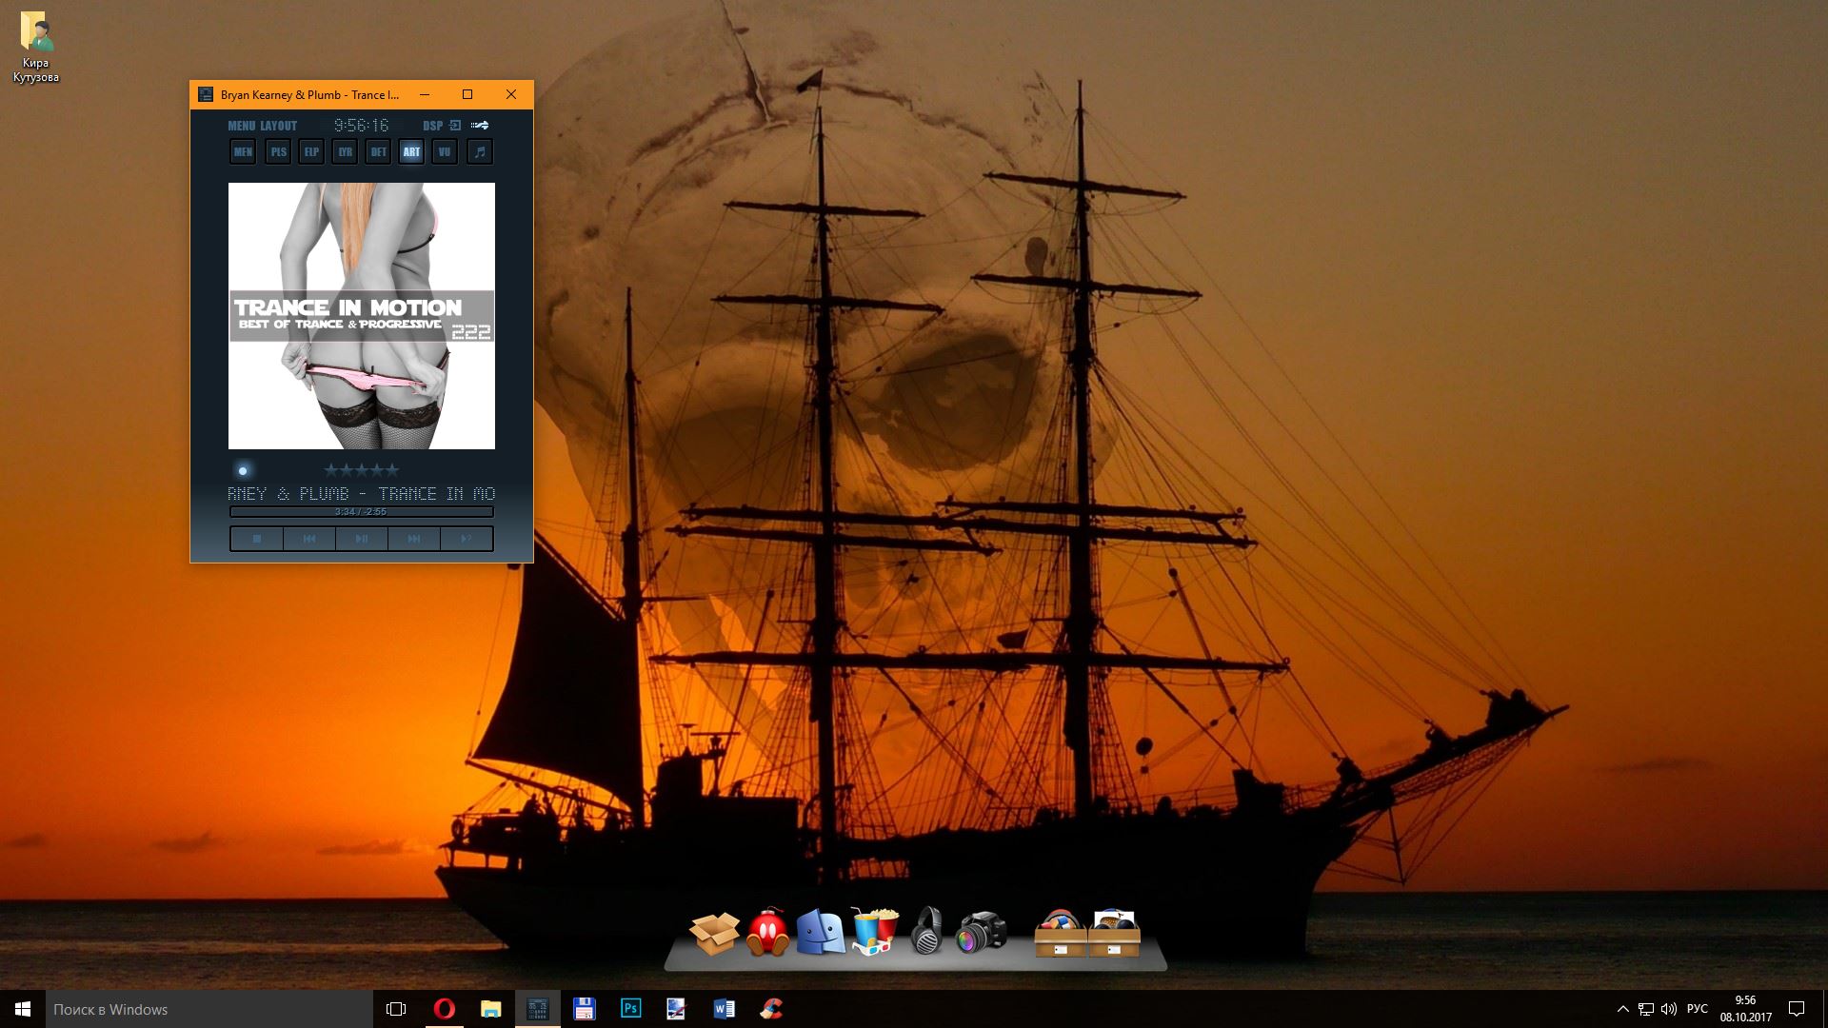Viewport: 1828px width, 1028px height.
Task: Toggle the glowing dot indicator button
Action: tap(243, 470)
